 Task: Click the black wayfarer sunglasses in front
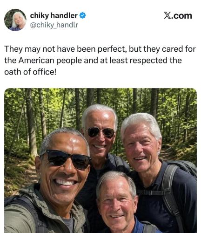tap(66, 159)
